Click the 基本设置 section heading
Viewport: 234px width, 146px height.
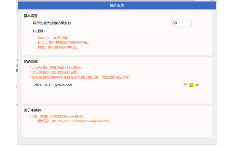pos(31,16)
